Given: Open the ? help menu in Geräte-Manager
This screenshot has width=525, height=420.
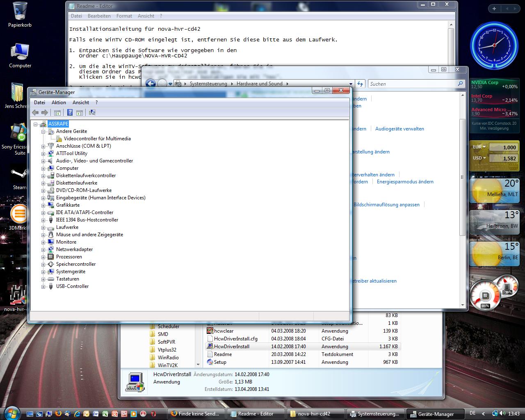Looking at the screenshot, I should tap(97, 103).
